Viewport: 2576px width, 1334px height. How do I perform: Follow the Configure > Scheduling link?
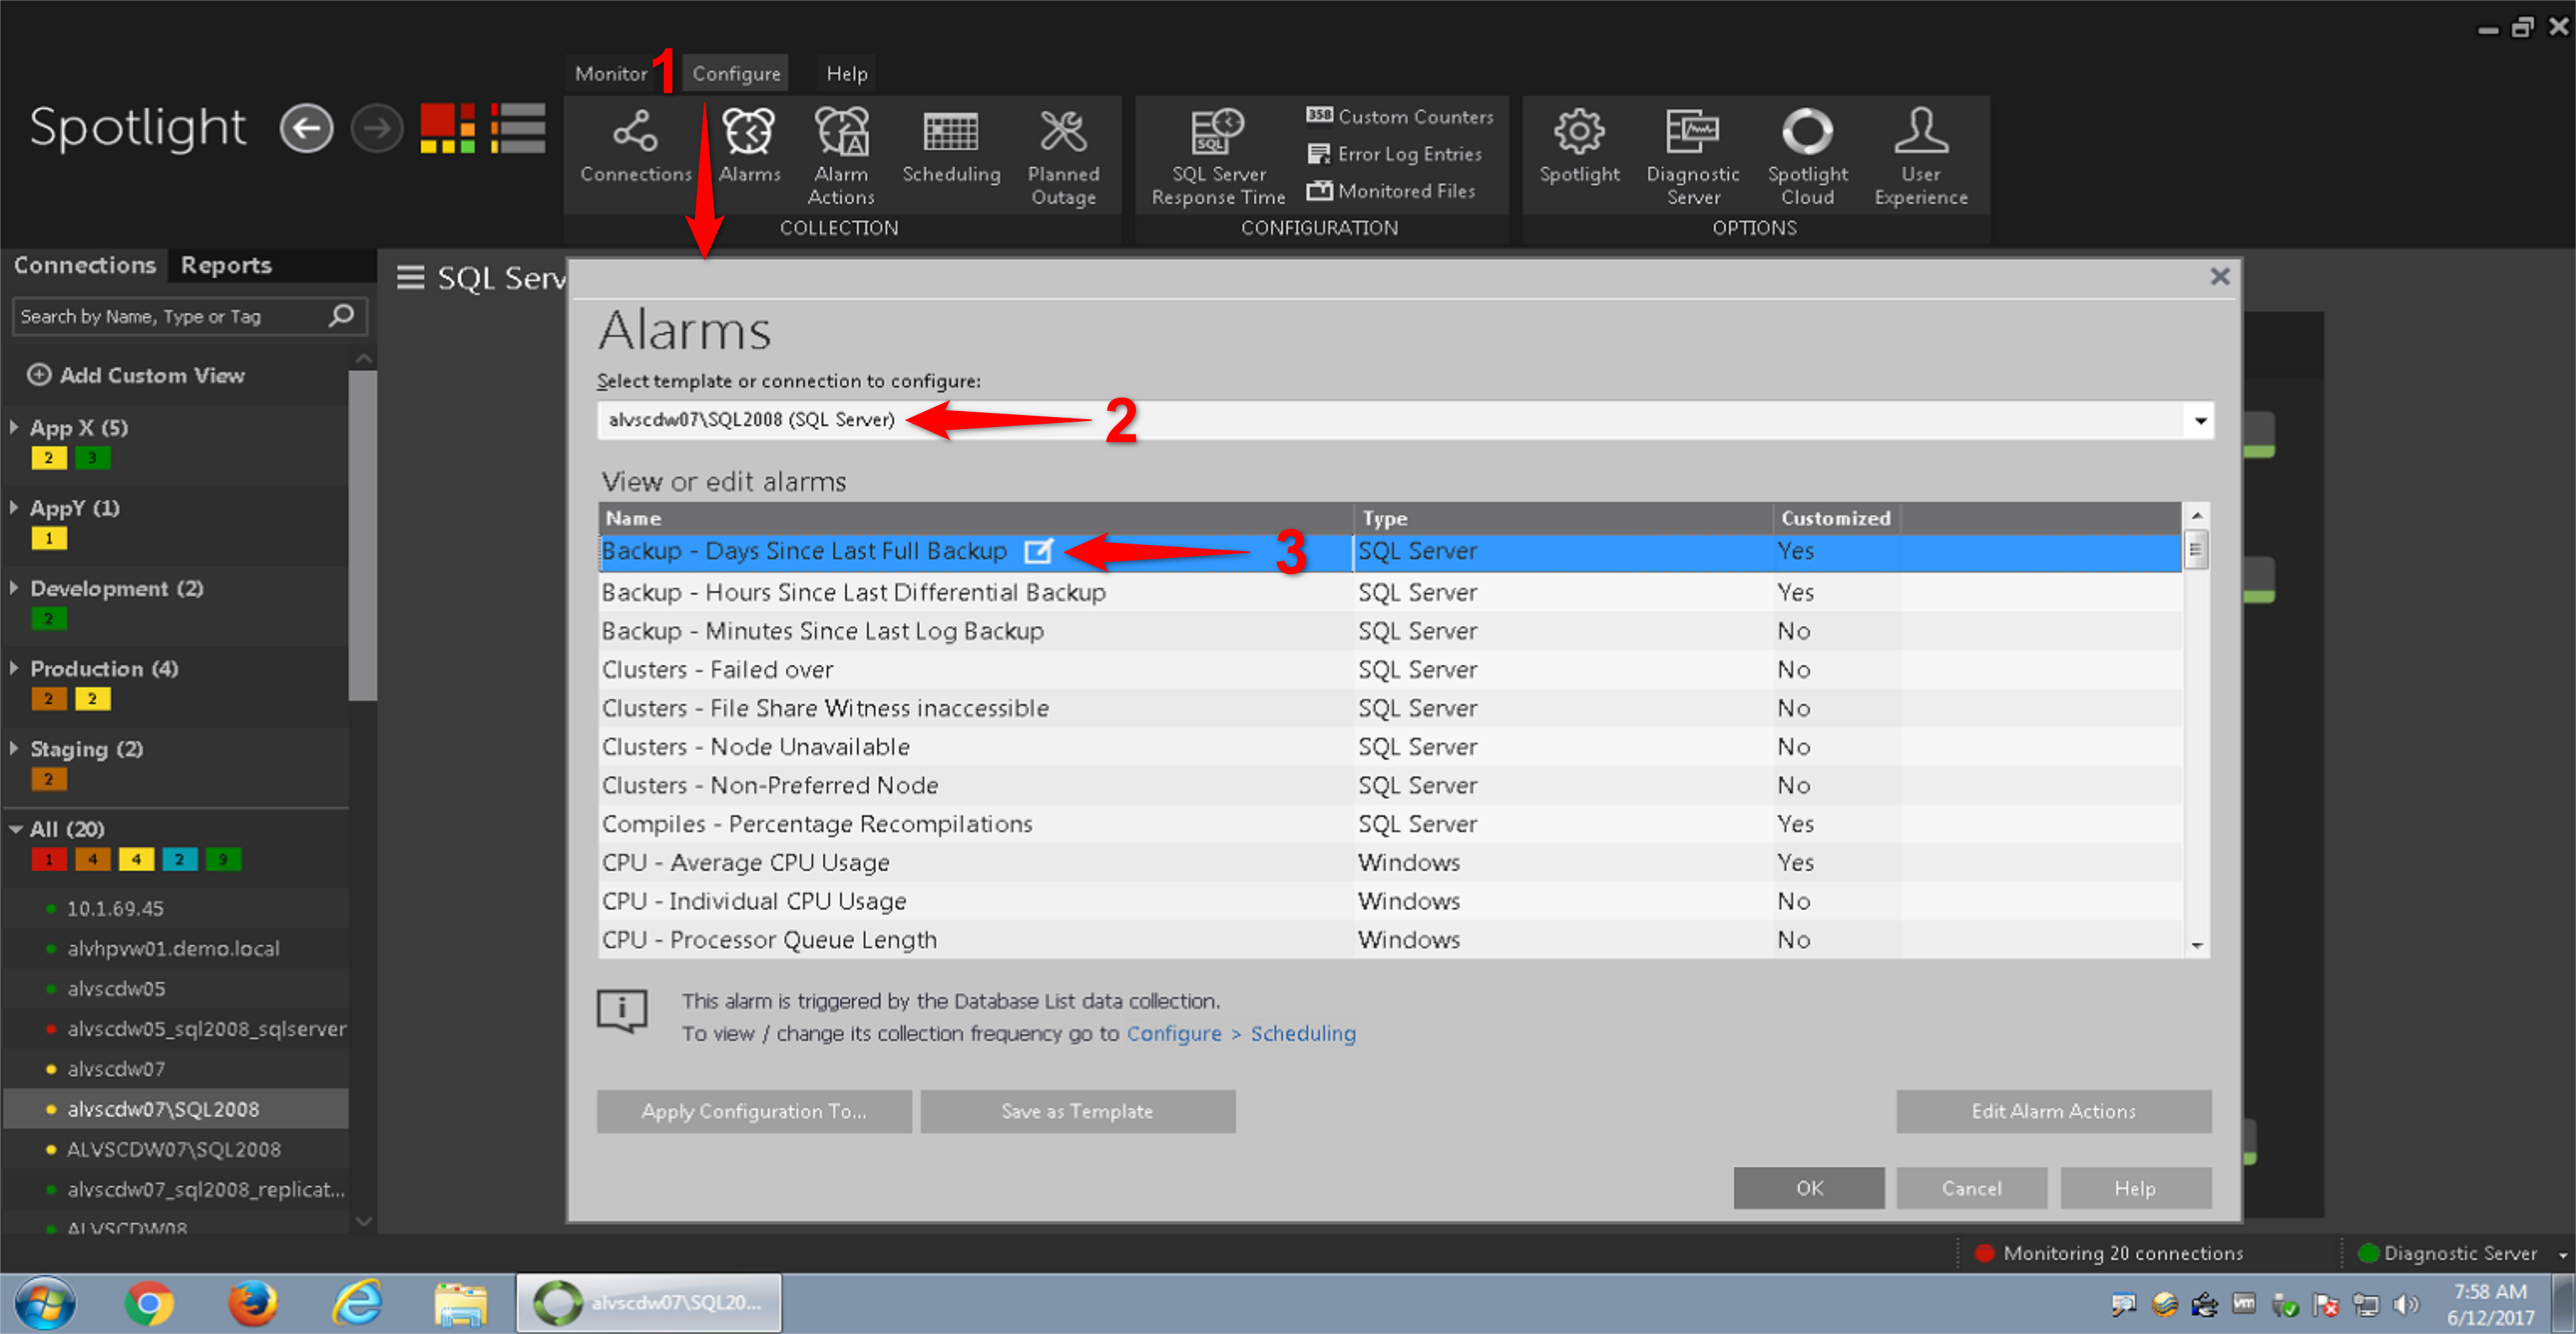click(x=1240, y=1033)
